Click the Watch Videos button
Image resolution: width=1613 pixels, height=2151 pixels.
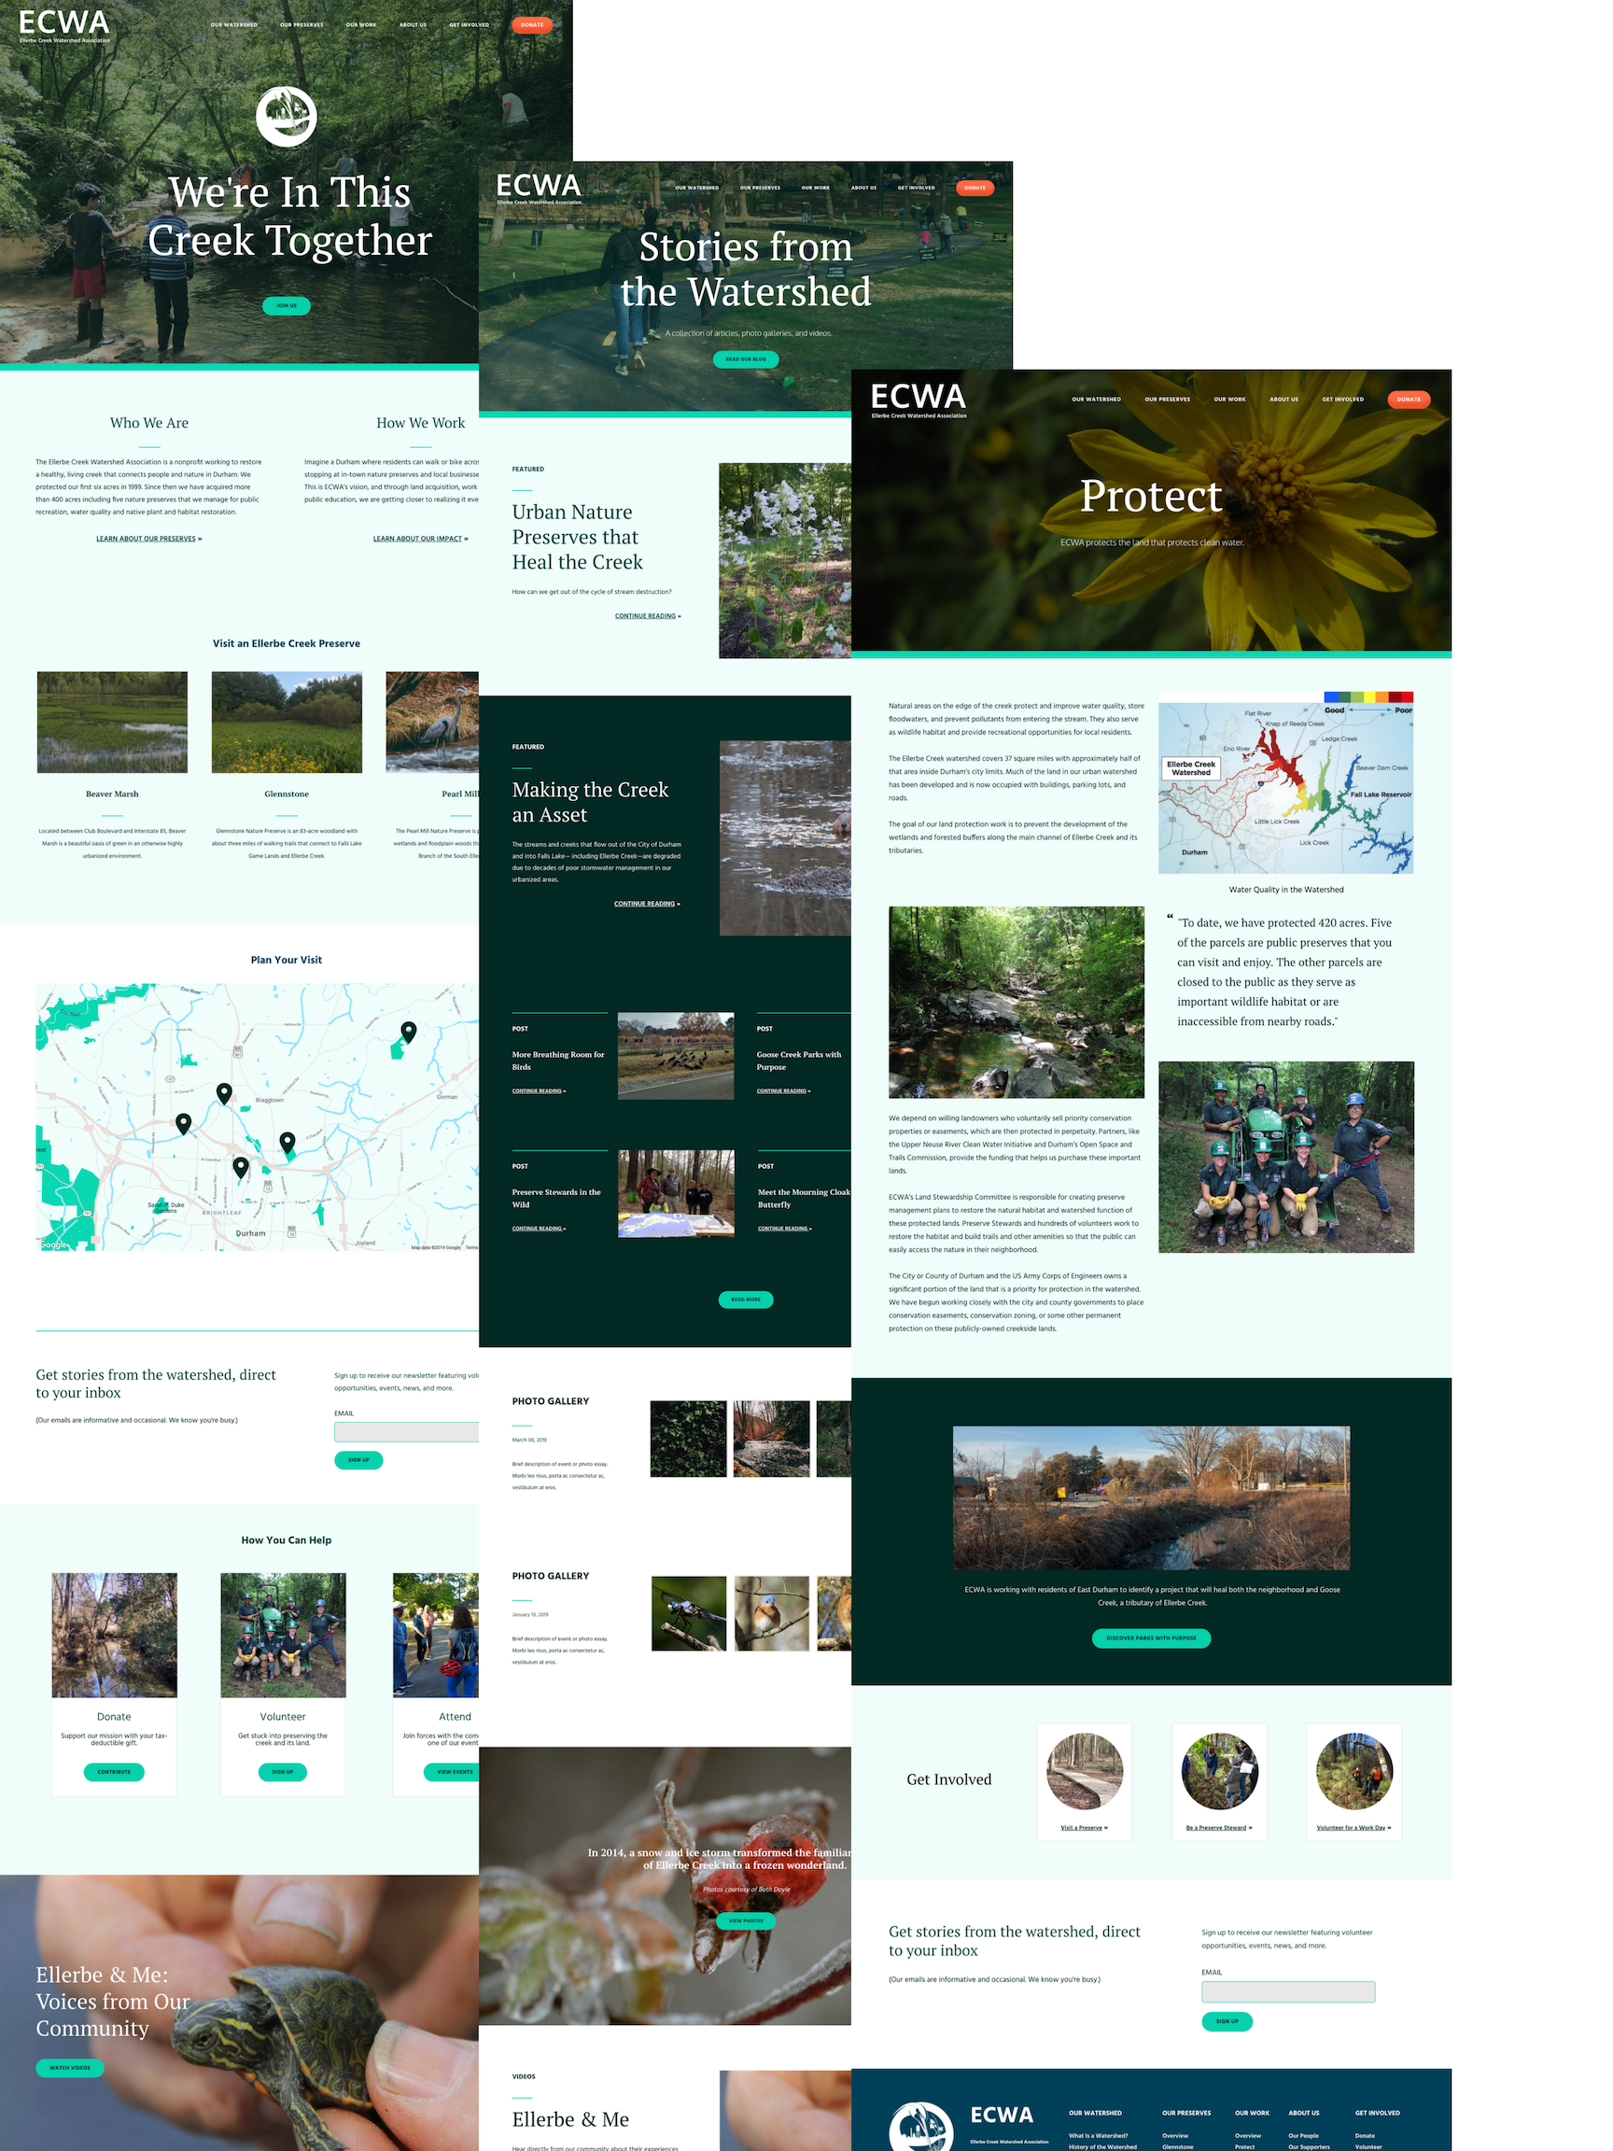[70, 2067]
